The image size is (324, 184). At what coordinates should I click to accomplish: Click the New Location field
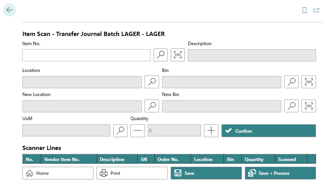point(82,106)
